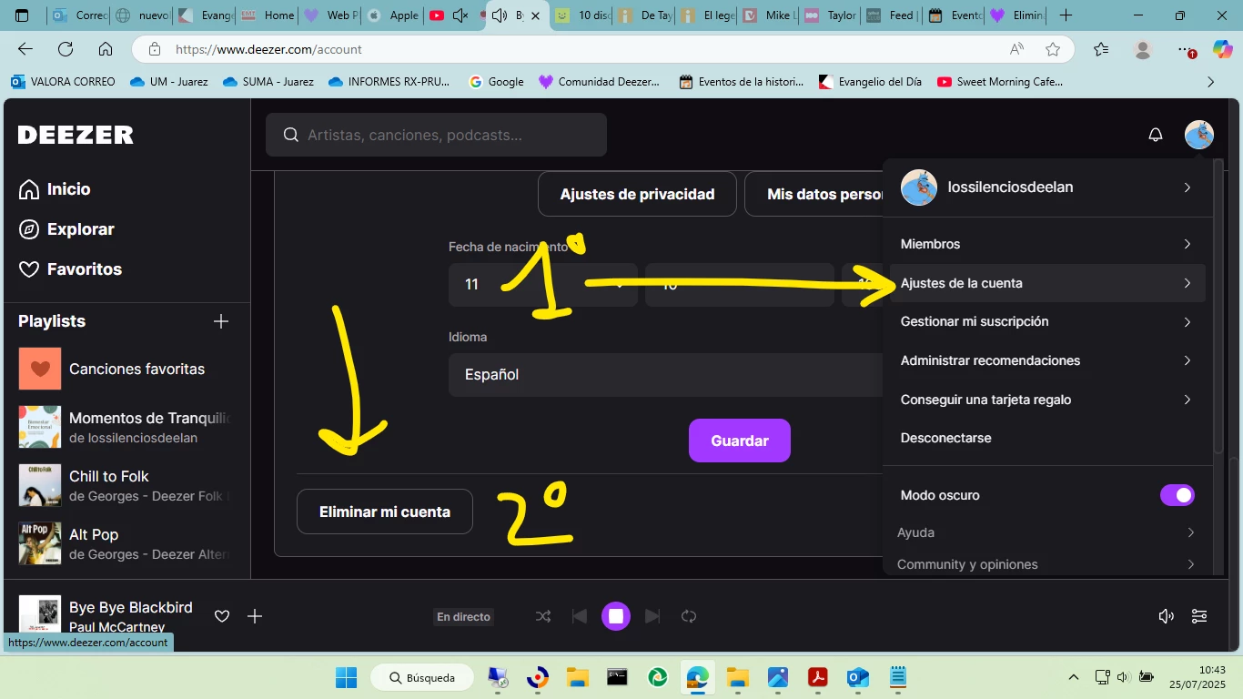Switch to the Apple browser tab
Viewport: 1243px width, 699px height.
[391, 15]
